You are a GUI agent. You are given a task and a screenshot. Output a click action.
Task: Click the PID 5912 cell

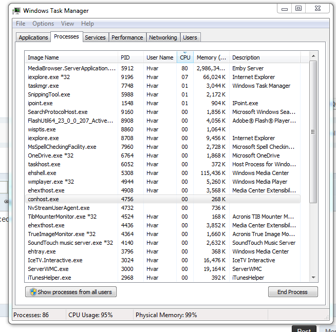pyautogui.click(x=127, y=68)
